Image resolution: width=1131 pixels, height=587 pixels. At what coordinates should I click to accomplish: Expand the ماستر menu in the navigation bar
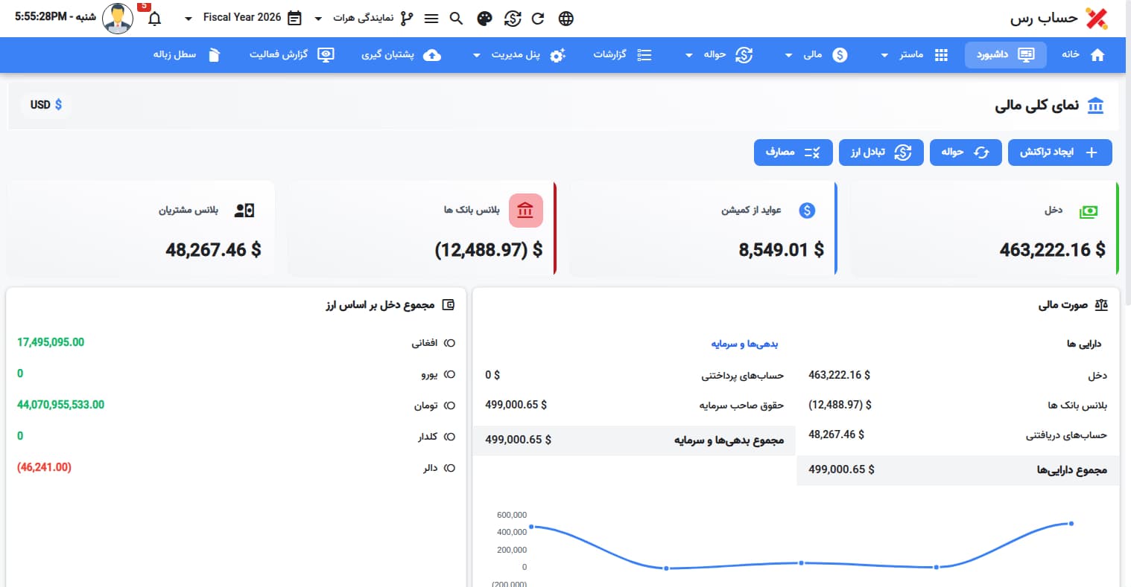pos(914,55)
